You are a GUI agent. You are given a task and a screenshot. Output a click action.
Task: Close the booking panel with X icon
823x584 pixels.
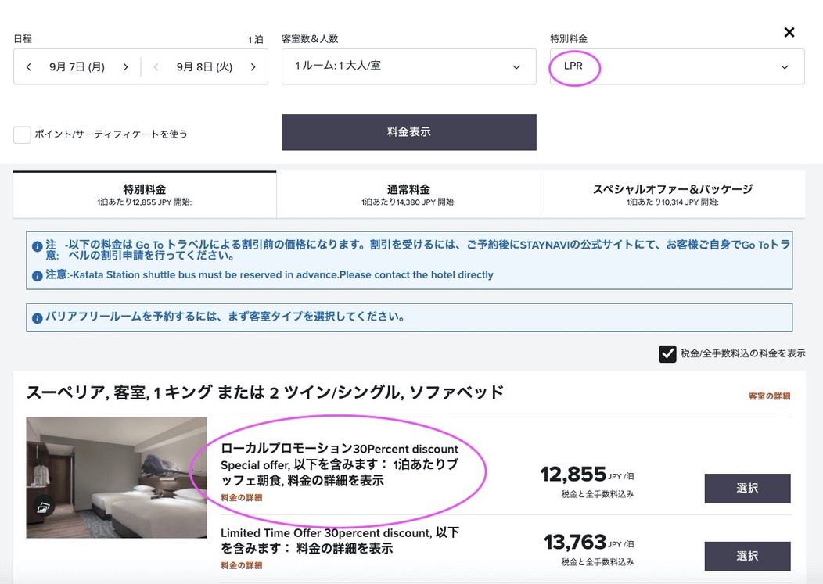click(x=789, y=32)
